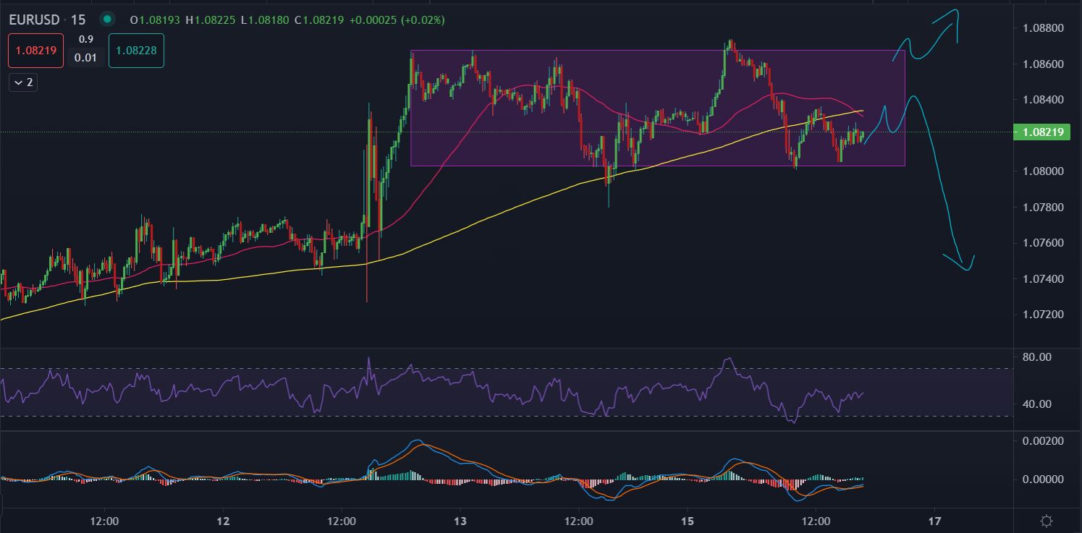This screenshot has height=533, width=1082.
Task: Click the green current price label 1.08219
Action: pyautogui.click(x=1042, y=132)
